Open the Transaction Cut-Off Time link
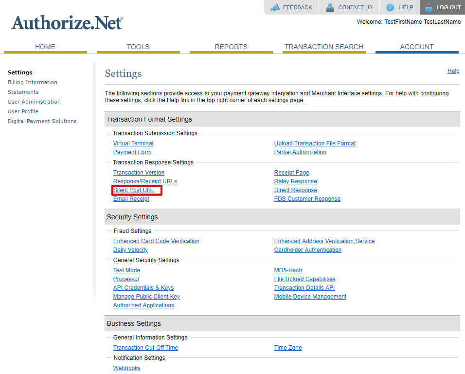Viewport: 465px width, 374px height. point(145,348)
